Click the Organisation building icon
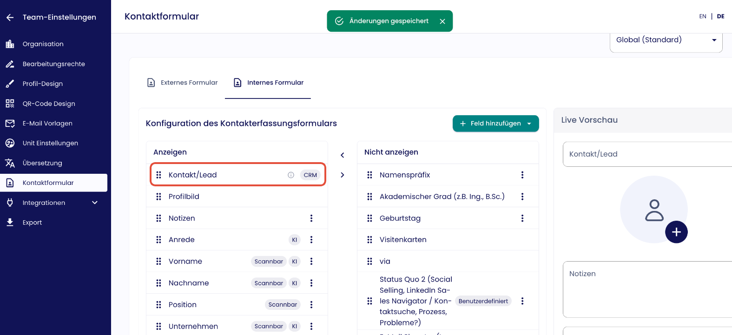Image resolution: width=732 pixels, height=335 pixels. click(x=10, y=44)
